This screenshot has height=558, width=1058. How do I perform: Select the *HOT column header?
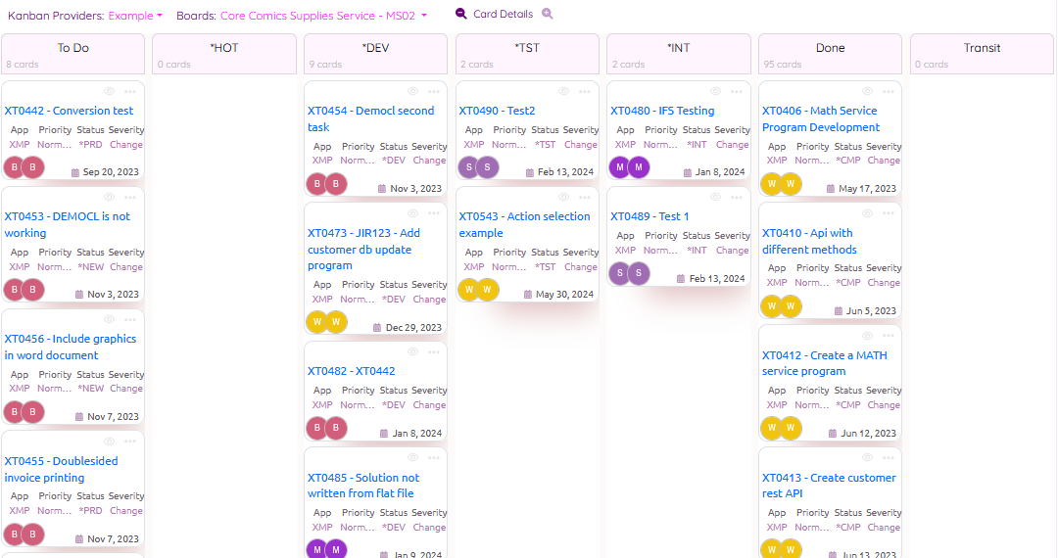click(224, 48)
